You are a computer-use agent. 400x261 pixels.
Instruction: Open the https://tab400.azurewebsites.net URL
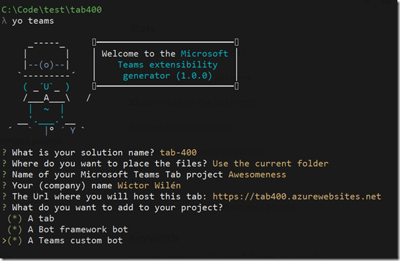pos(297,197)
